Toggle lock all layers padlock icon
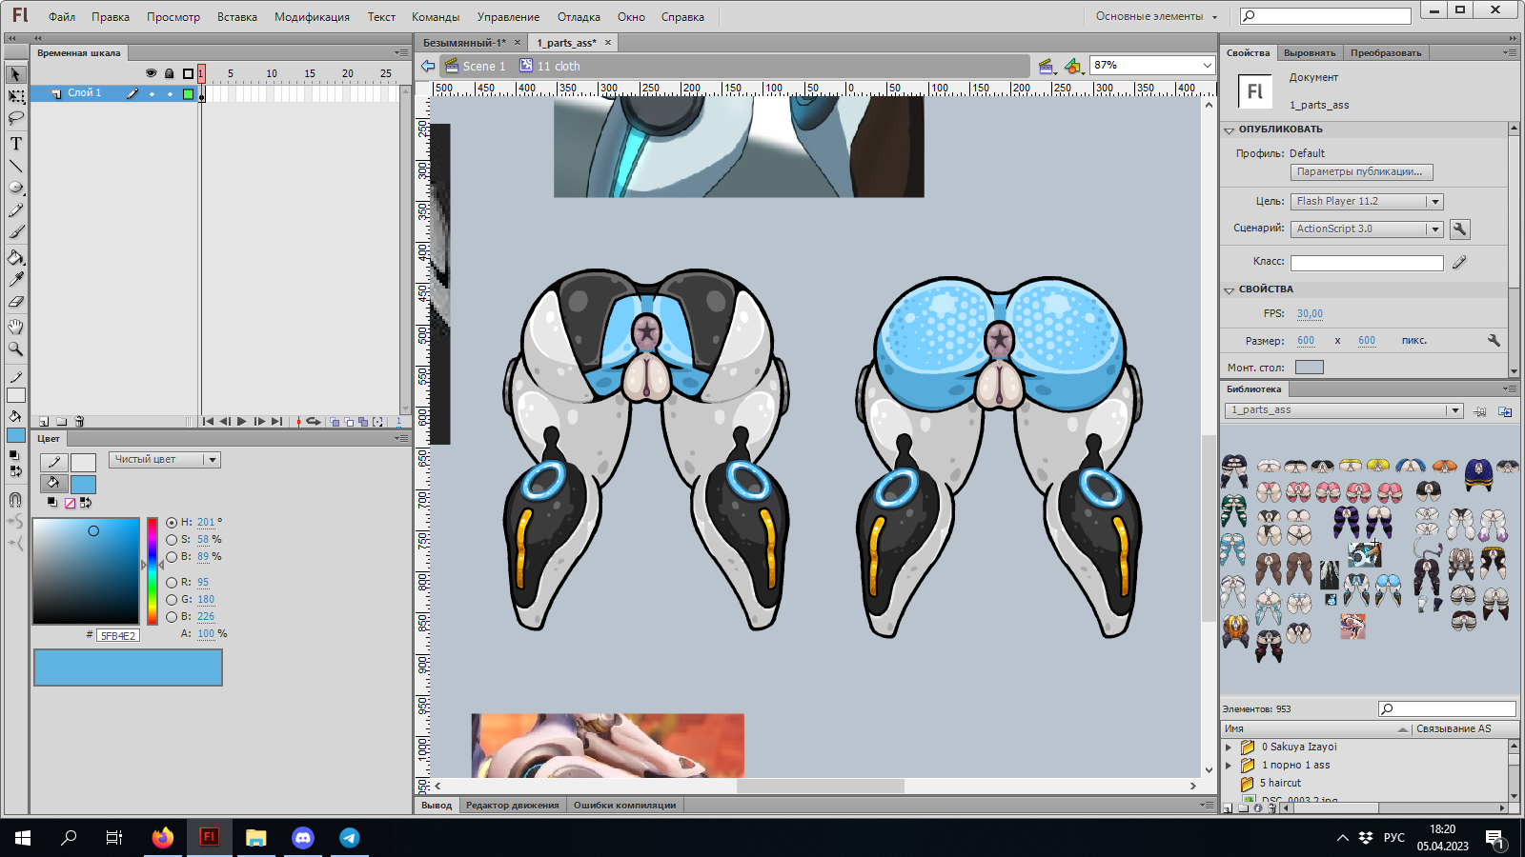The image size is (1525, 857). click(x=169, y=73)
